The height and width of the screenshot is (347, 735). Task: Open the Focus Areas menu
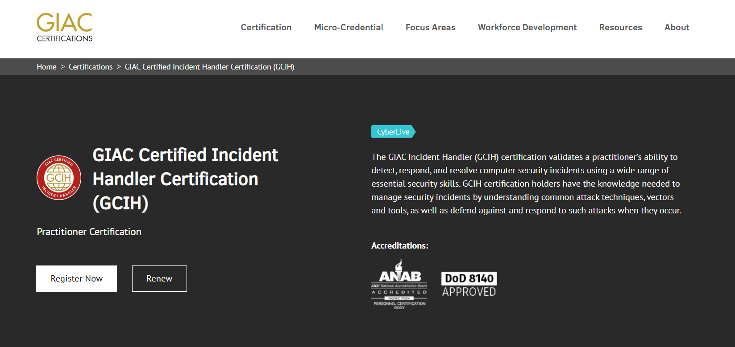(430, 28)
